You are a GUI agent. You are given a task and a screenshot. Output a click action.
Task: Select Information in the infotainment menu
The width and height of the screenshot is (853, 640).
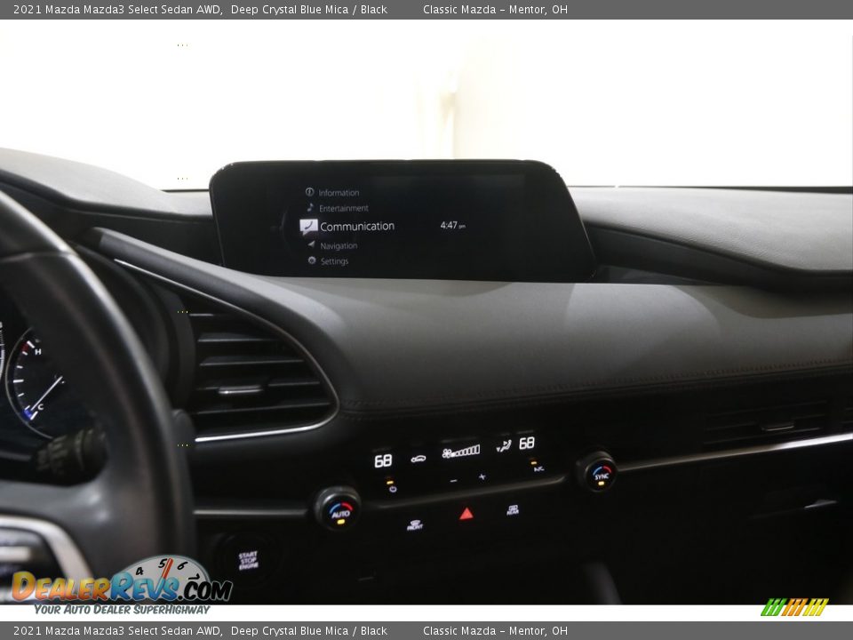click(x=338, y=192)
